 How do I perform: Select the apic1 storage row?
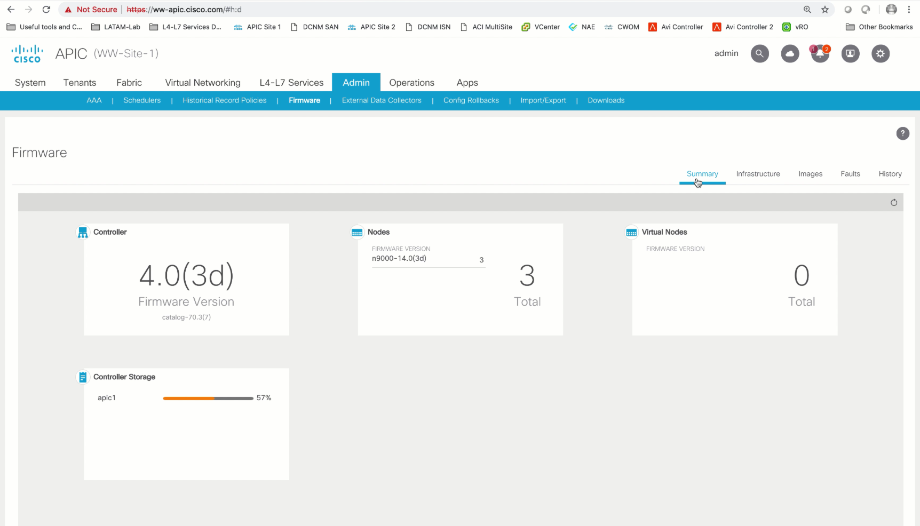pyautogui.click(x=107, y=397)
